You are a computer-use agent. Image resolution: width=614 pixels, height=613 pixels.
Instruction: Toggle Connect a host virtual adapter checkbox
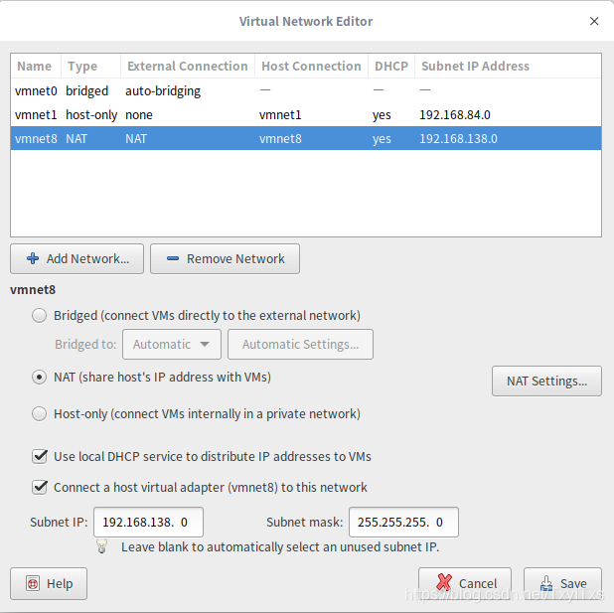point(40,487)
